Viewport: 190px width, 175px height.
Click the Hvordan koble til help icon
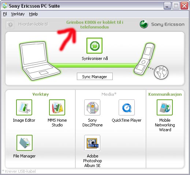(x=10, y=25)
